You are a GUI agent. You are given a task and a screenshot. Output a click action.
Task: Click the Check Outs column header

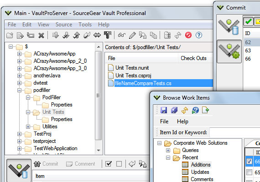point(196,58)
